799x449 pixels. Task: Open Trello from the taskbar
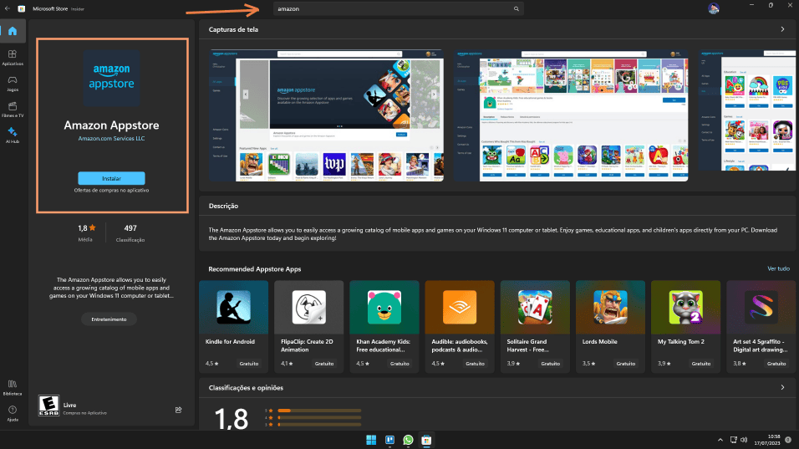389,440
